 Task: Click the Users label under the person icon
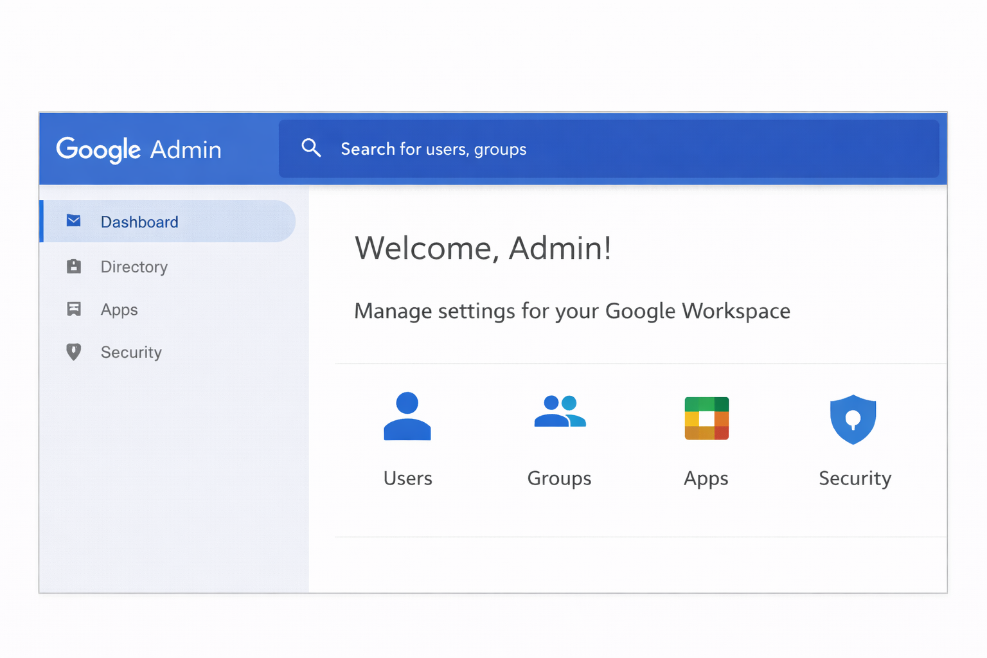click(407, 478)
